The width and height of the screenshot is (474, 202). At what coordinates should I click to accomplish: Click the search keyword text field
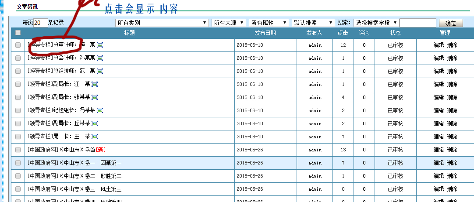click(417, 23)
